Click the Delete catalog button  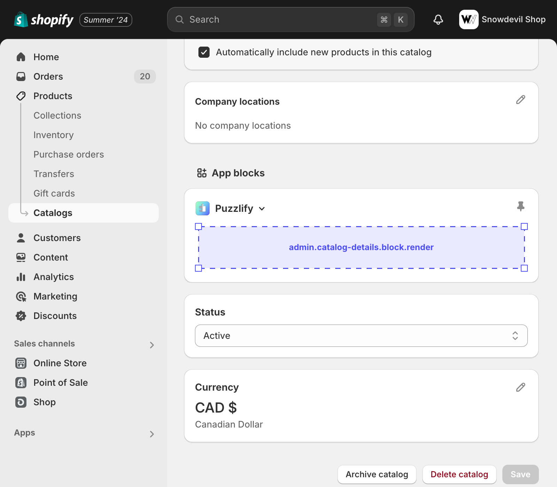pyautogui.click(x=459, y=474)
